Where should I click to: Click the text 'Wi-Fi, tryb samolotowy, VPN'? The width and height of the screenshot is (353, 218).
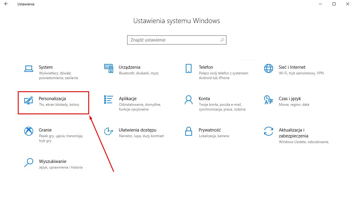[x=301, y=73]
